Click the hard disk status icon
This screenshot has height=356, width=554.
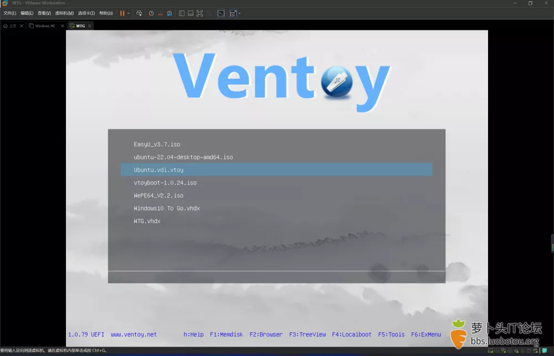pos(490,350)
